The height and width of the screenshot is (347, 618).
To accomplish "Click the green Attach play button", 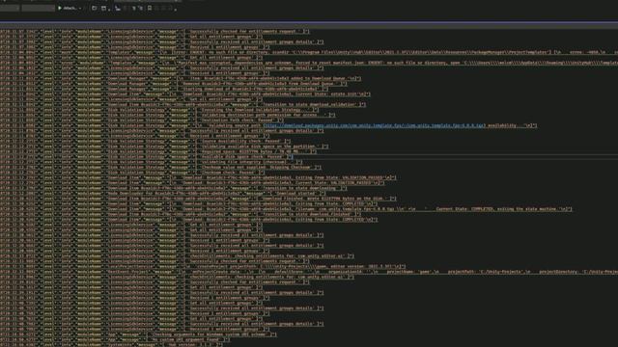I will pos(67,8).
